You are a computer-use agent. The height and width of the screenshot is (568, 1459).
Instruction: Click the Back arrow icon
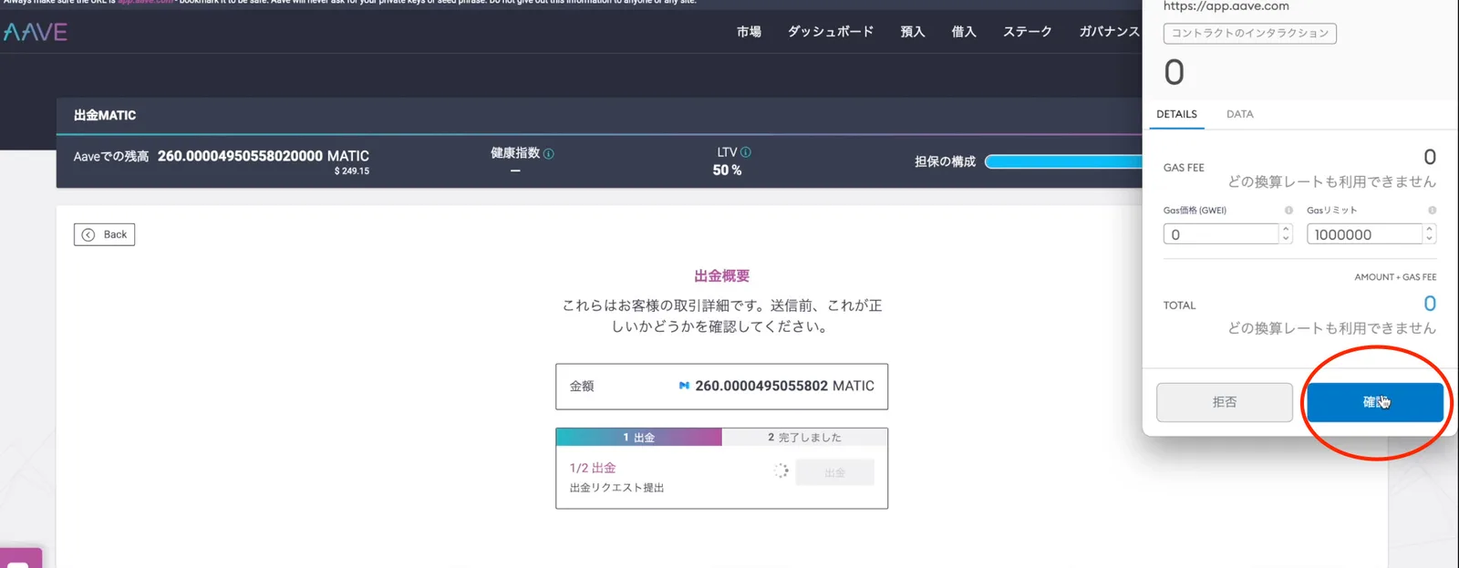[x=88, y=234]
